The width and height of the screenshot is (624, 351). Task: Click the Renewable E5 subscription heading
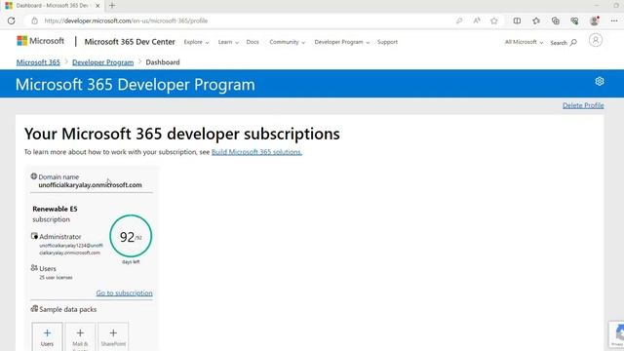(x=55, y=209)
